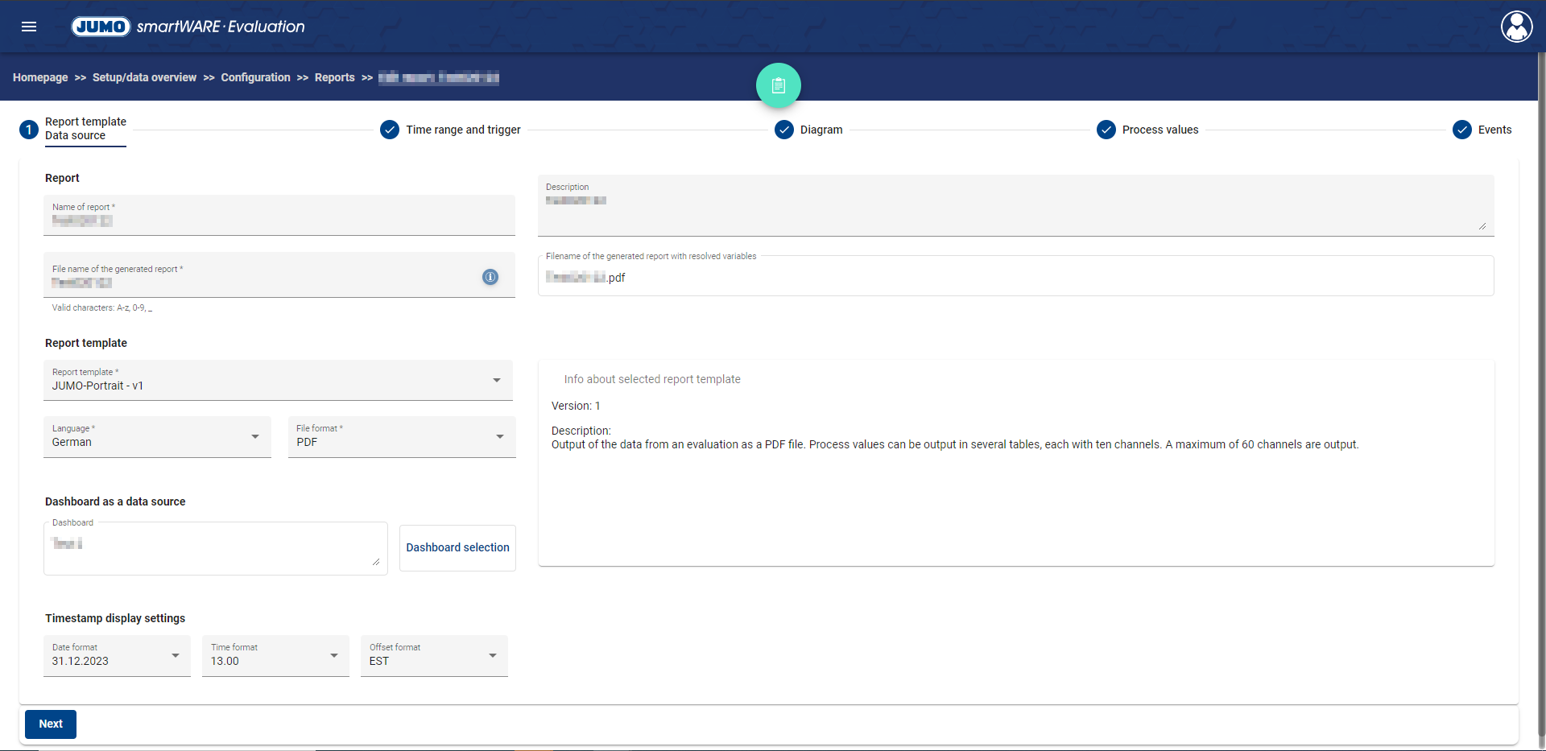Viewport: 1546px width, 751px height.
Task: Jump to the Events step
Action: (1482, 130)
